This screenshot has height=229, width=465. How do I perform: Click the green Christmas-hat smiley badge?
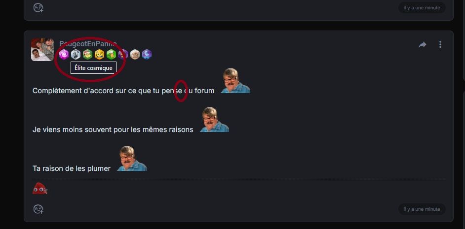87,55
